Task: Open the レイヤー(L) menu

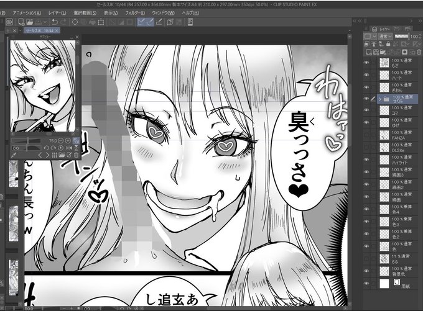Action: pyautogui.click(x=57, y=13)
